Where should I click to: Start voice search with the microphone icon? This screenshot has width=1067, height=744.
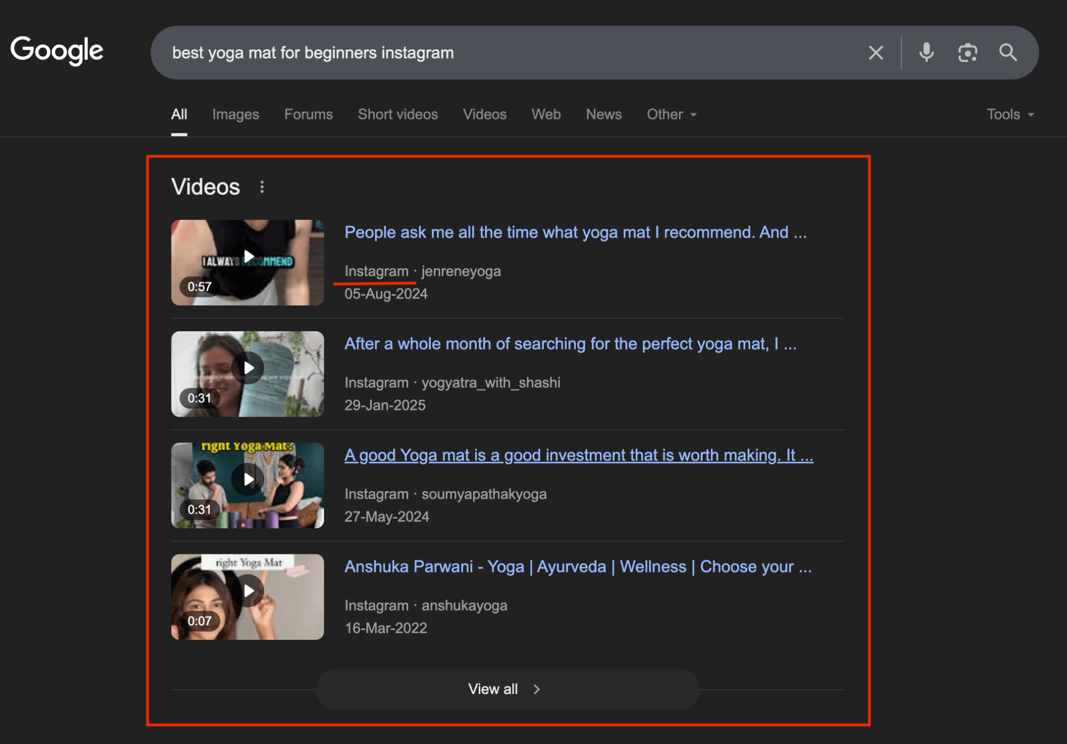tap(926, 53)
